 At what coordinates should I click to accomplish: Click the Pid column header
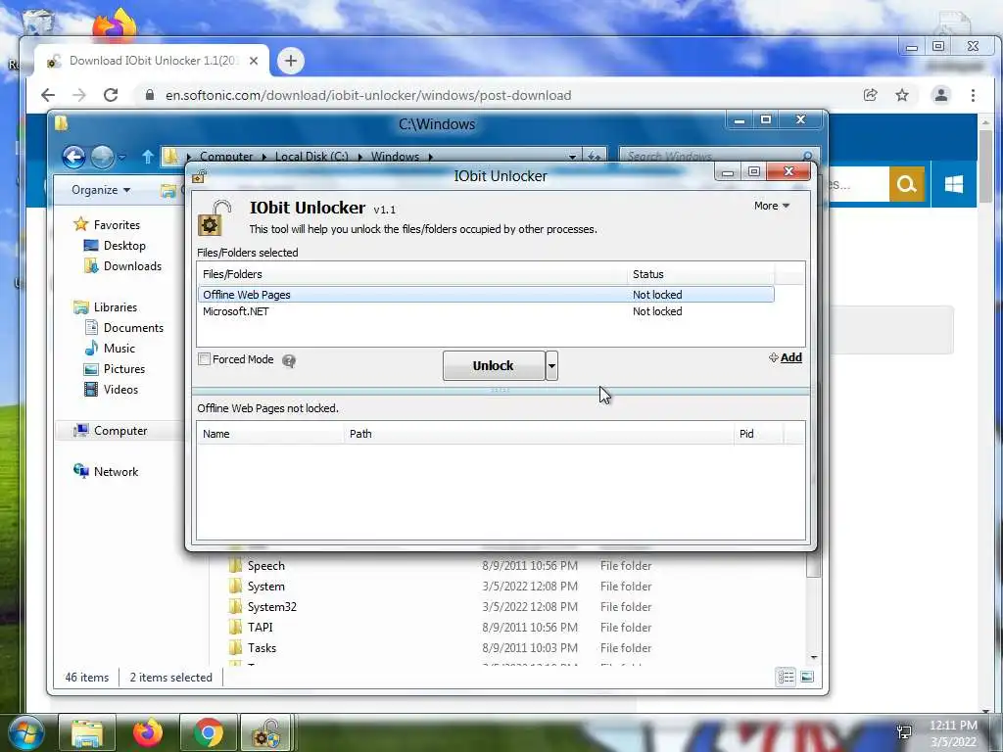click(x=759, y=434)
